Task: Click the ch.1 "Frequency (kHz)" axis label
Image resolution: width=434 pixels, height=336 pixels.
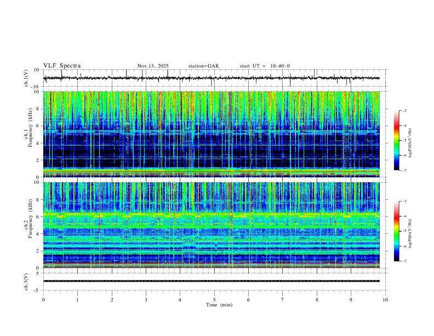Action: pos(31,127)
